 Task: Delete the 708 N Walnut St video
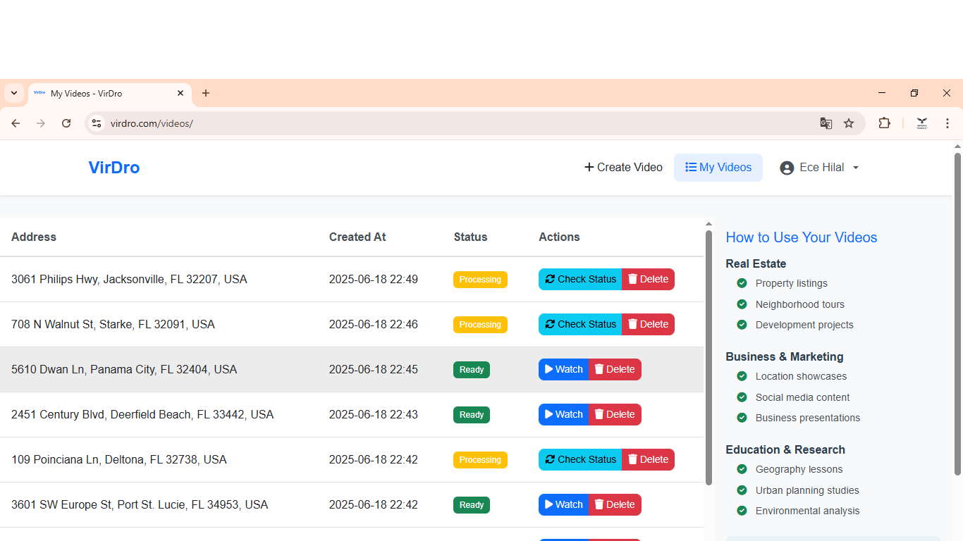tap(648, 325)
